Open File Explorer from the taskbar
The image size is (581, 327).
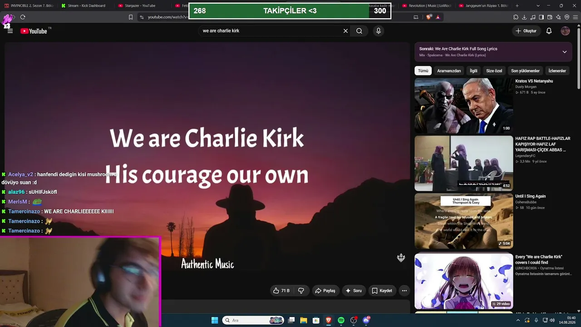[x=304, y=320]
